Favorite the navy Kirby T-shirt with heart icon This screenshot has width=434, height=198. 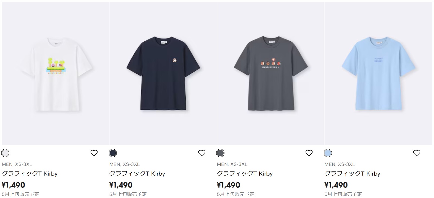[x=202, y=153]
